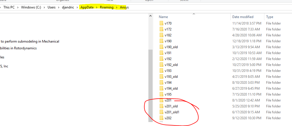This screenshot has width=292, height=126.
Task: Select the v195 folder icon
Action: pyautogui.click(x=161, y=94)
